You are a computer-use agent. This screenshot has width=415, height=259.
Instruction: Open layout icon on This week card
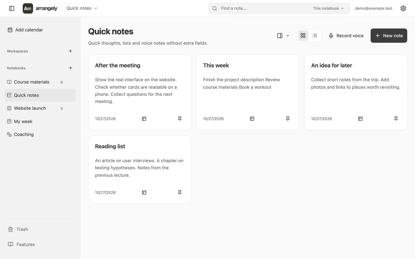[252, 119]
